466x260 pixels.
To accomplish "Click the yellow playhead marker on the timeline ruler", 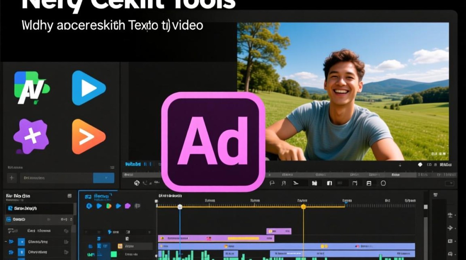I will click(303, 207).
